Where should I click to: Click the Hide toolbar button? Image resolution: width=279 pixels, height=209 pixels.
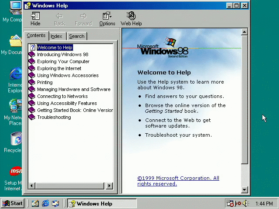[35, 19]
